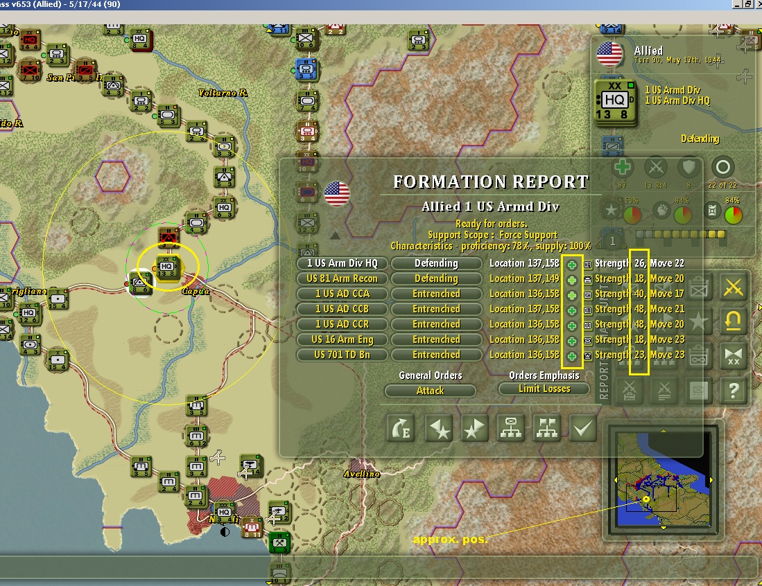Click 'Strength 40, Move 17' text
Screen dimensions: 762x586
click(639, 294)
